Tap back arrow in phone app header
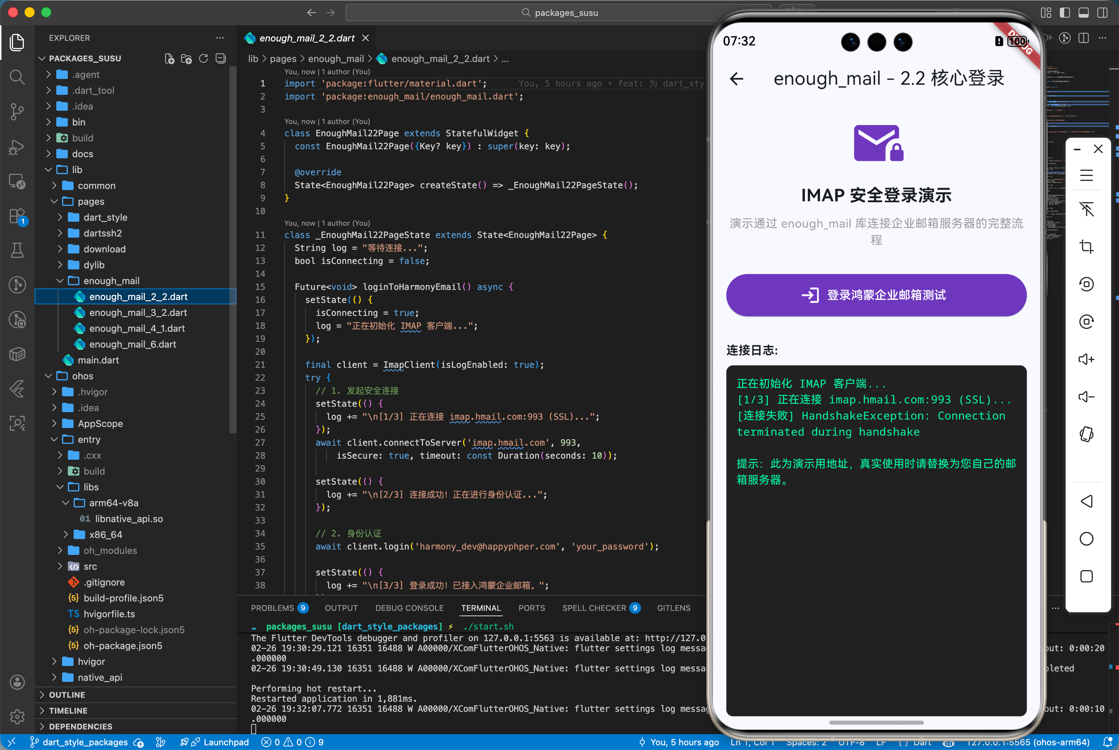Image resolution: width=1119 pixels, height=750 pixels. point(737,79)
